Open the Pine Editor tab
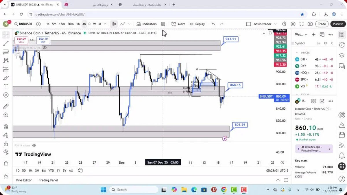Screen dimensions: 347x195 (x=24, y=180)
